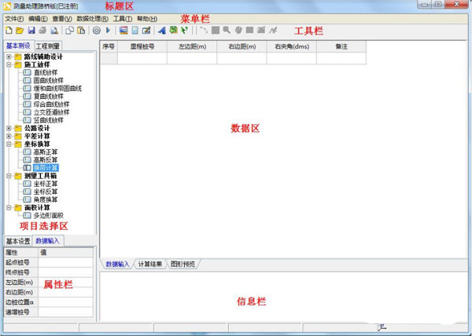
Task: Select the 角度换算 tree item
Action: [x=46, y=199]
